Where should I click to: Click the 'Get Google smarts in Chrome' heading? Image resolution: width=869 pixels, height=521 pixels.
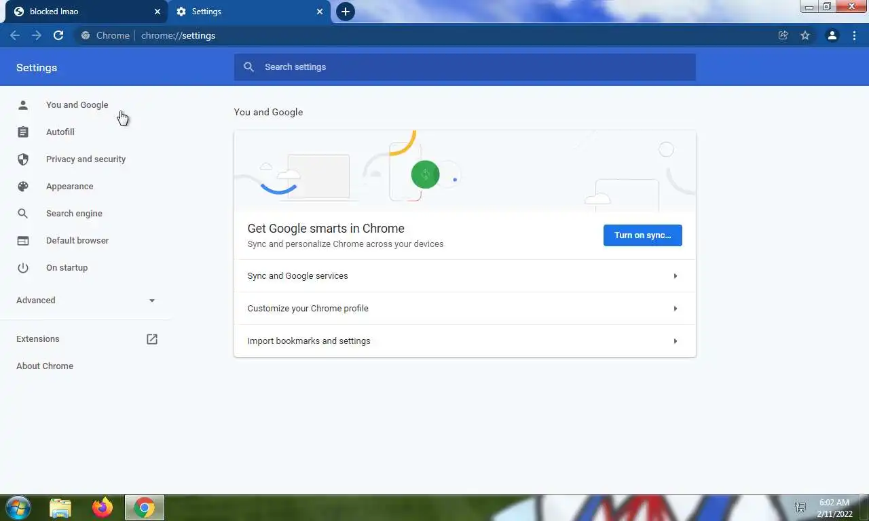[x=326, y=229]
